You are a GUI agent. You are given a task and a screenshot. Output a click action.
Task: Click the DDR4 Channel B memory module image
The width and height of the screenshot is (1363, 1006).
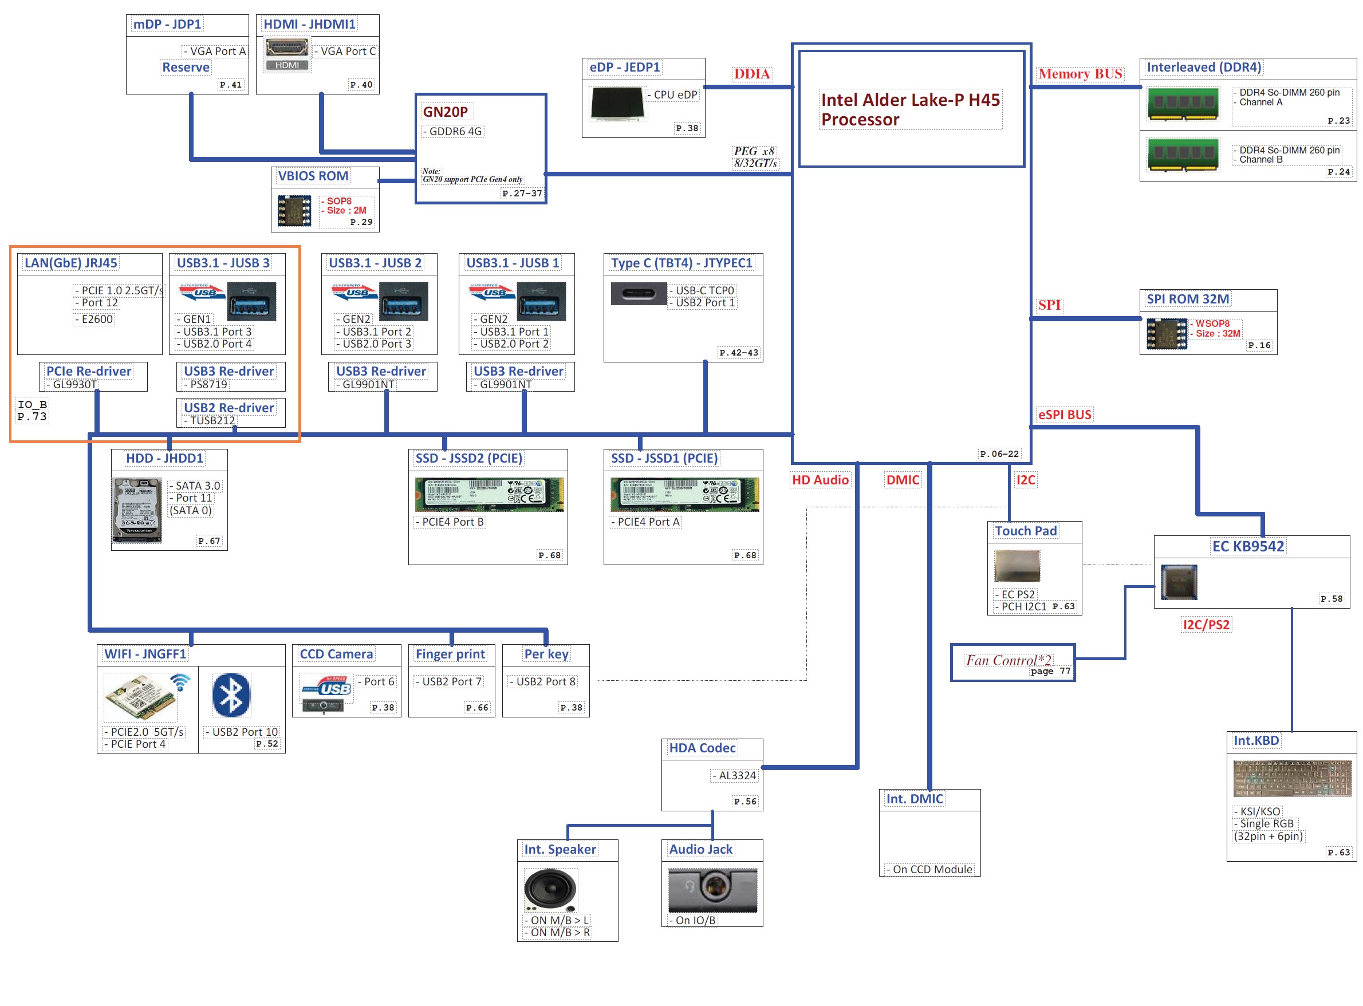point(1183,154)
